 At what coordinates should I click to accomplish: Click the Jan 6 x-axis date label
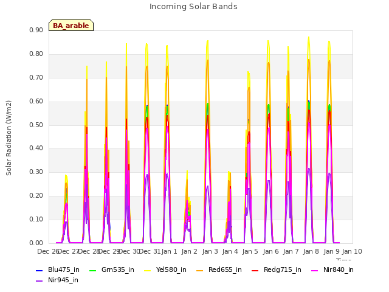click(270, 251)
